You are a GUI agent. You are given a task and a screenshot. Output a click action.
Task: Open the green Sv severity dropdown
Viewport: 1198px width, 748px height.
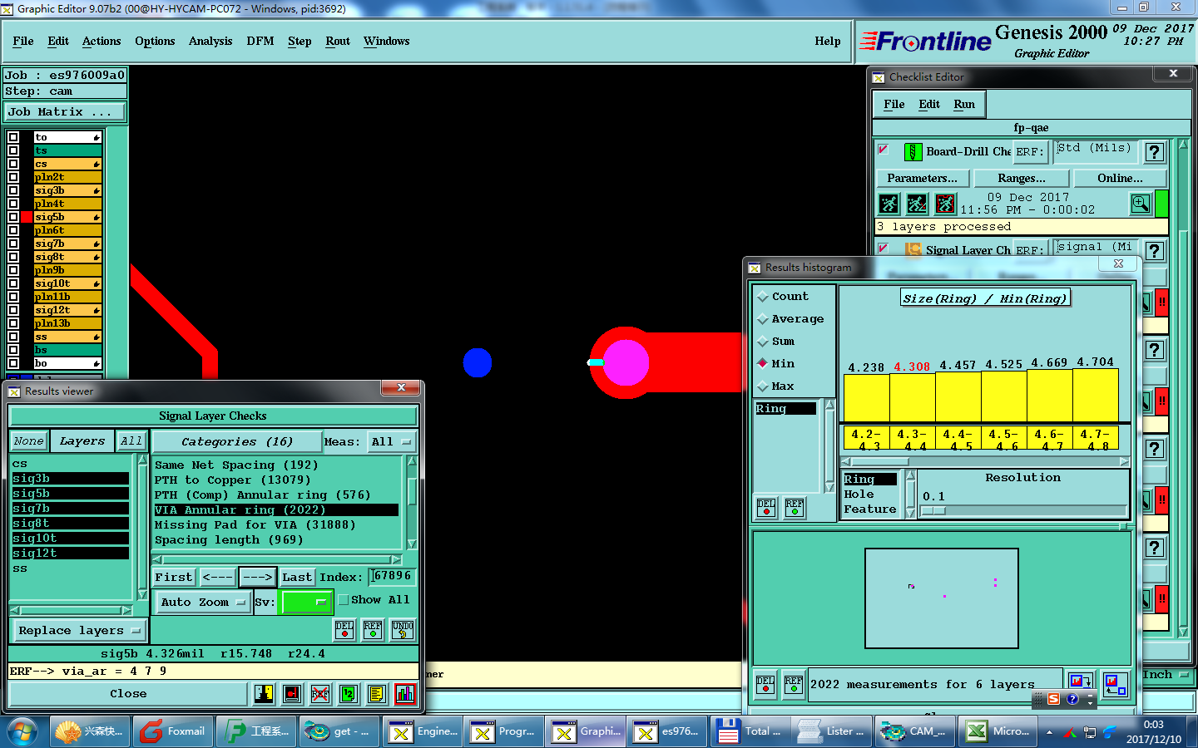click(307, 602)
